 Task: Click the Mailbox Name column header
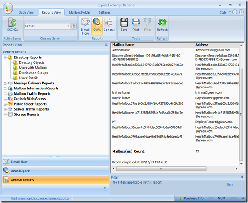tap(123, 45)
